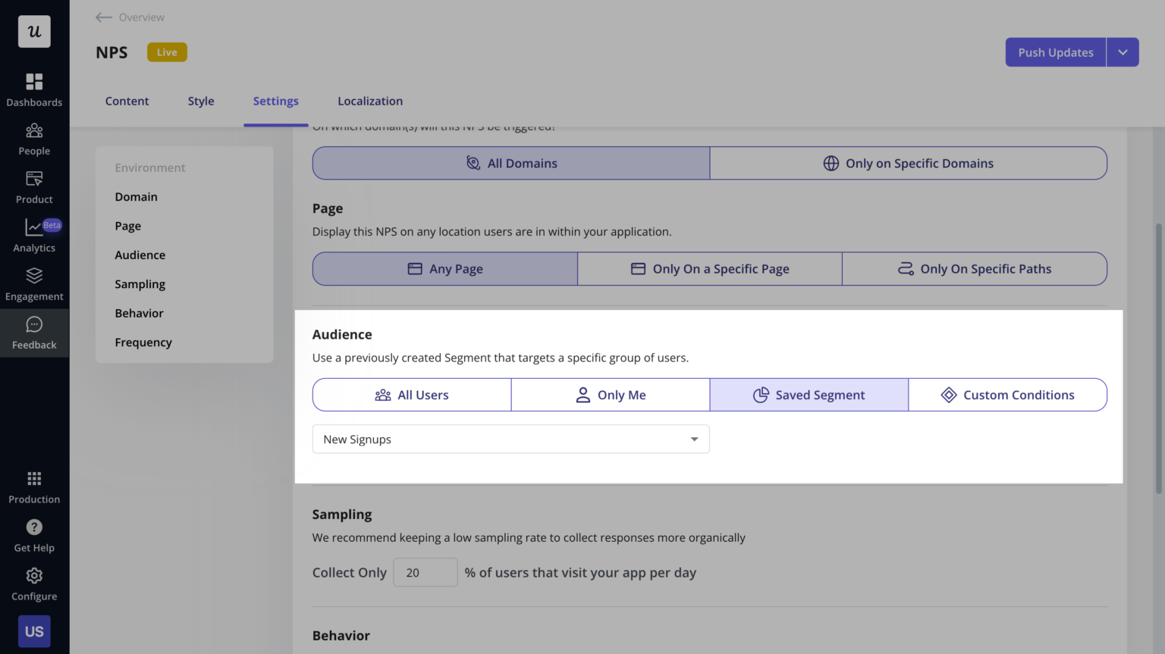Image resolution: width=1165 pixels, height=654 pixels.
Task: Open the Product section
Action: point(34,184)
